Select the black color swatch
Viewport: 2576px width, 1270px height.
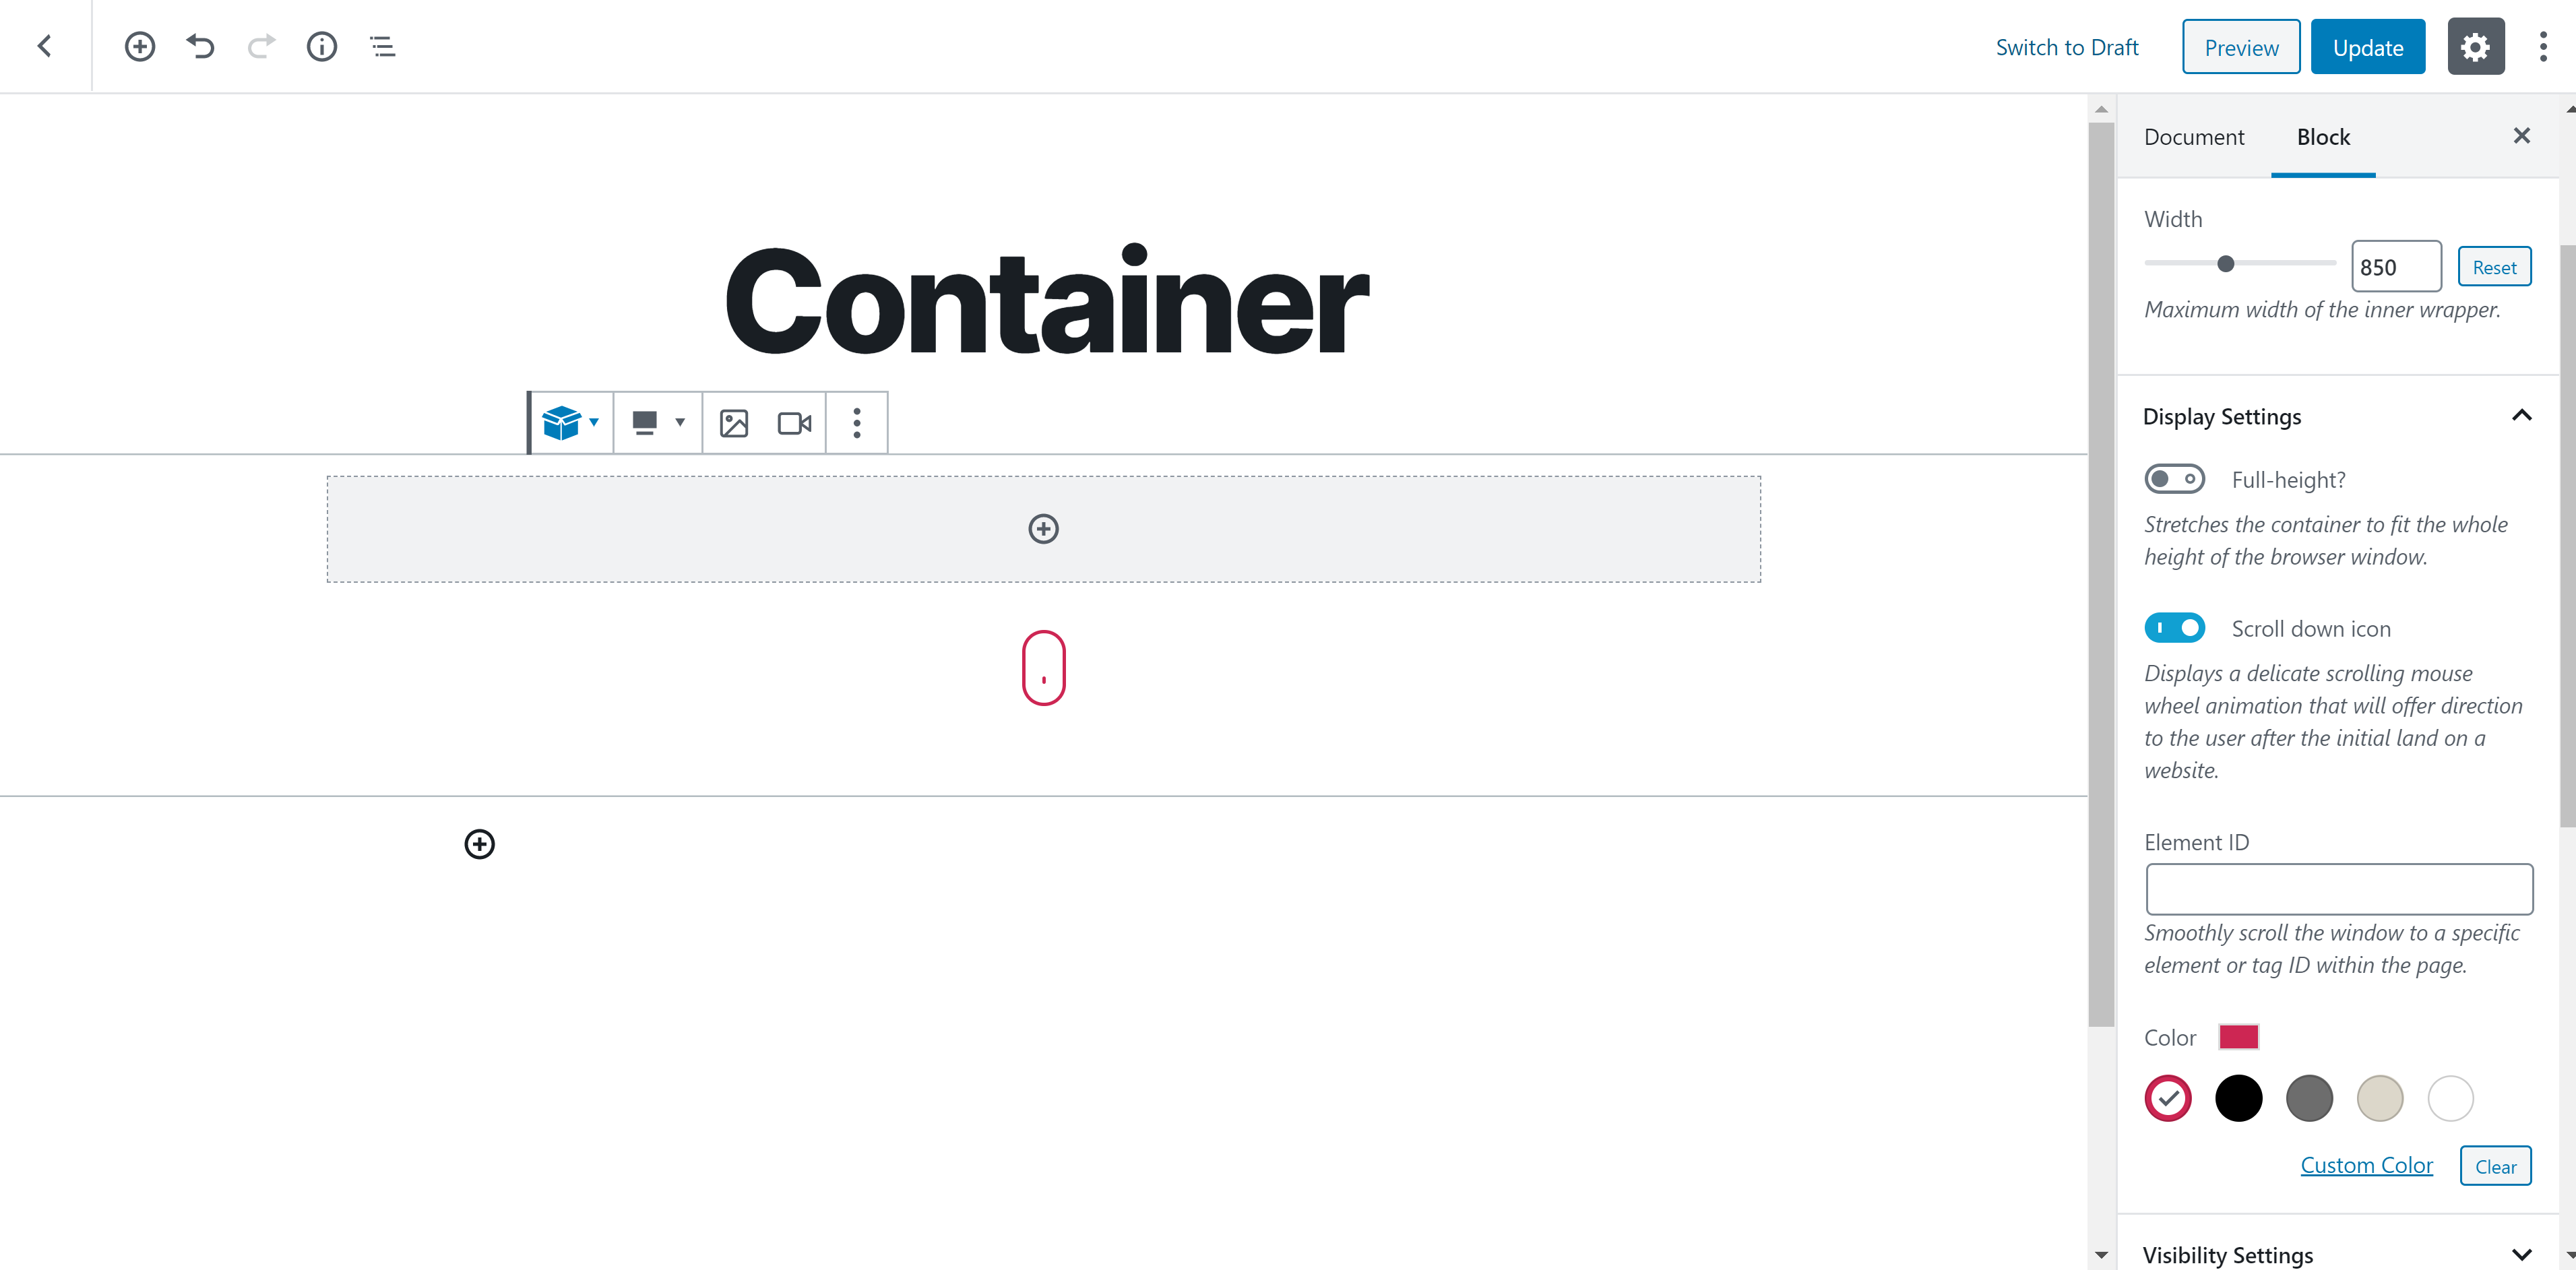coord(2238,1098)
